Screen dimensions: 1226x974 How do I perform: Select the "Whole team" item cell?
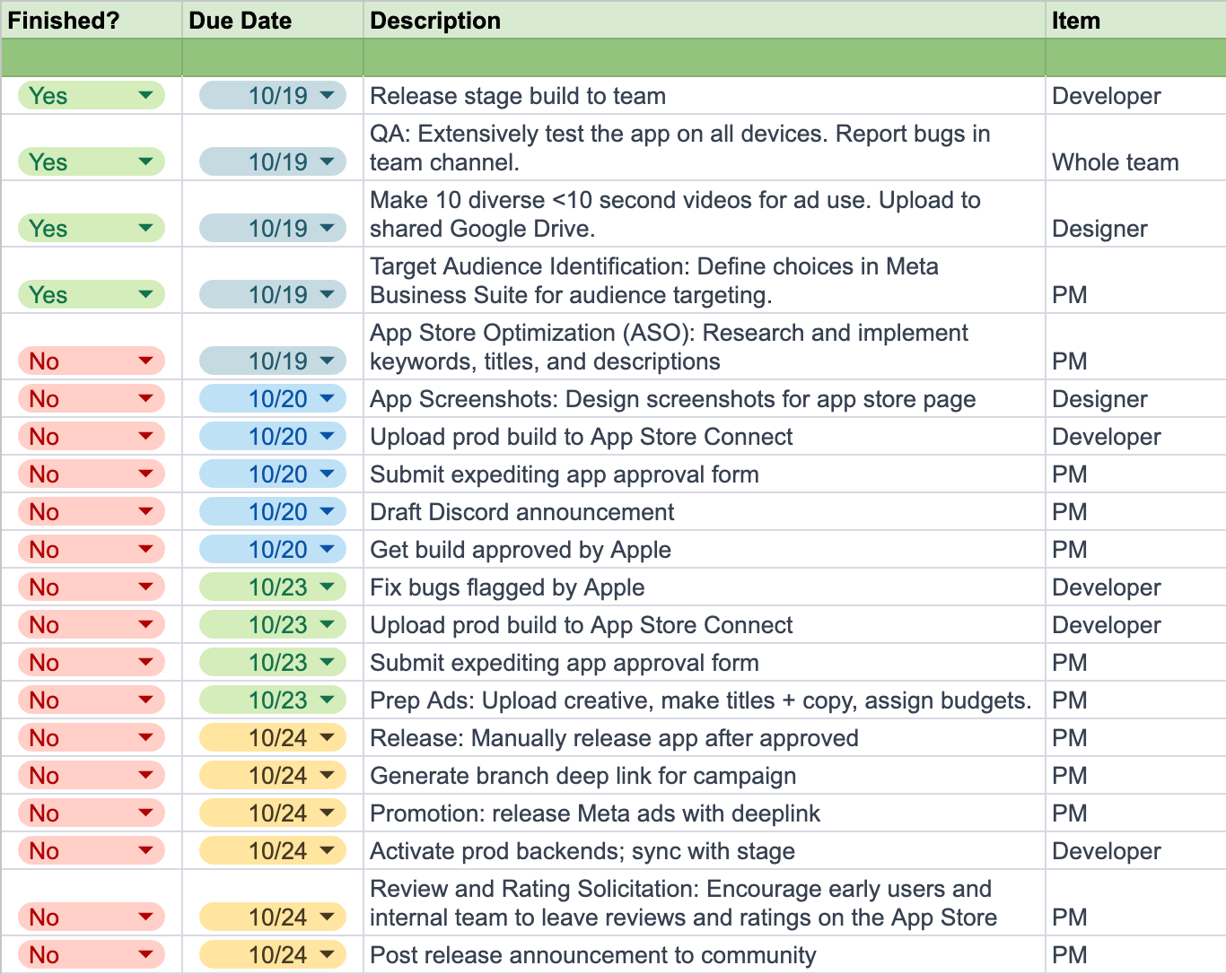click(1136, 148)
